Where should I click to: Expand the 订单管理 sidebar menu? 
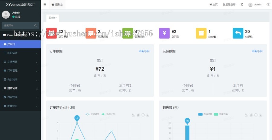pos(20,71)
